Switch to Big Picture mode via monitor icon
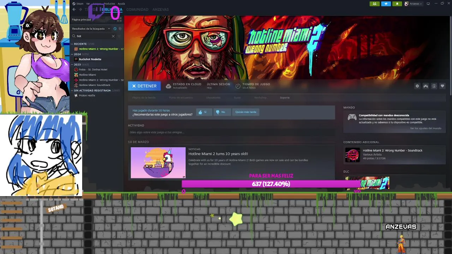Viewport: 452px width, 254px height. [428, 4]
